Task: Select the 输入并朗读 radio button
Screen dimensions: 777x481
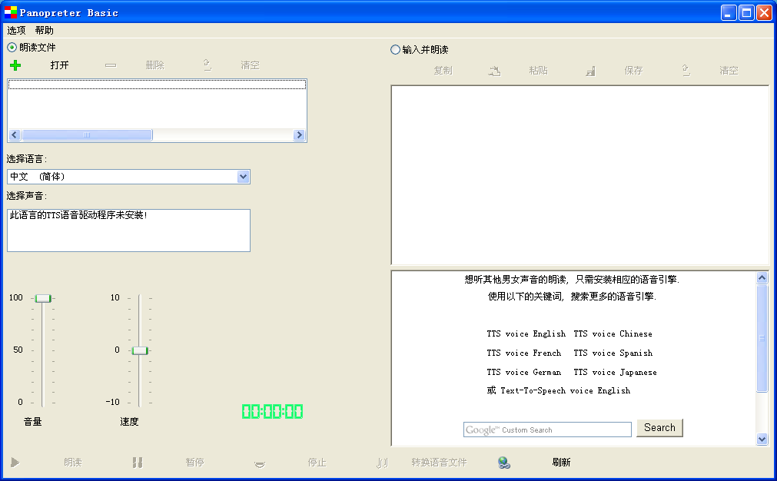Action: tap(394, 50)
